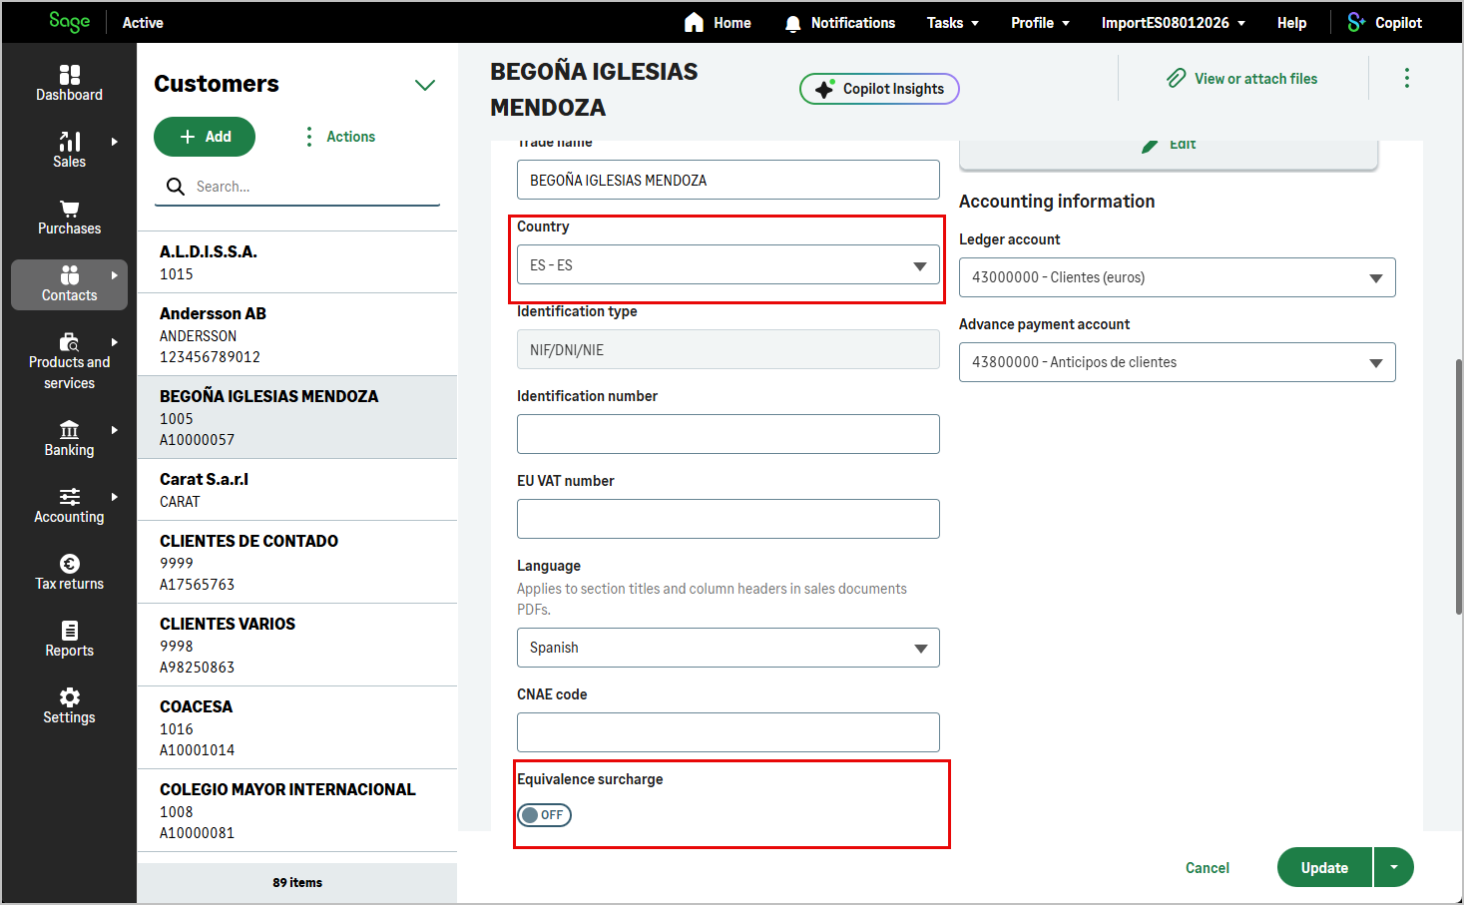Open the three-dot more options menu
Image resolution: width=1464 pixels, height=905 pixels.
[1407, 78]
